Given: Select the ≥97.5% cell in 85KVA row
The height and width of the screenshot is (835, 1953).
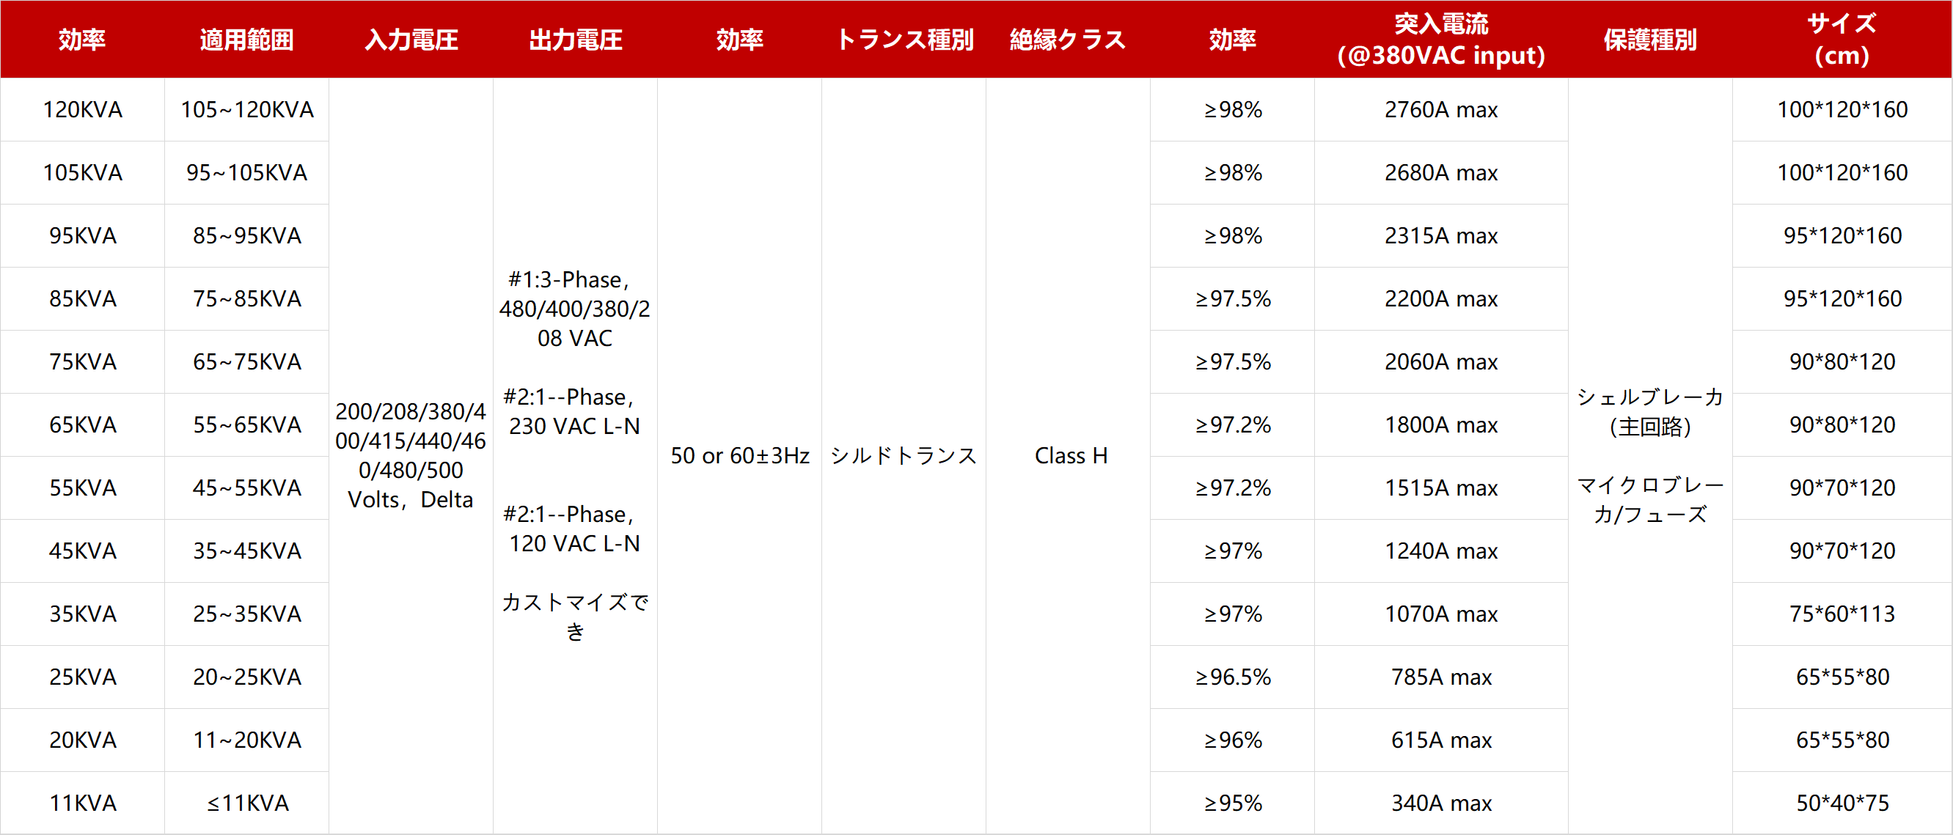Looking at the screenshot, I should point(1233,298).
